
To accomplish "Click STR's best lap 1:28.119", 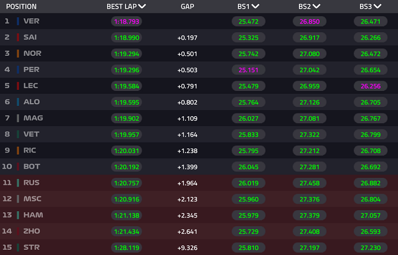I will 126,248.
